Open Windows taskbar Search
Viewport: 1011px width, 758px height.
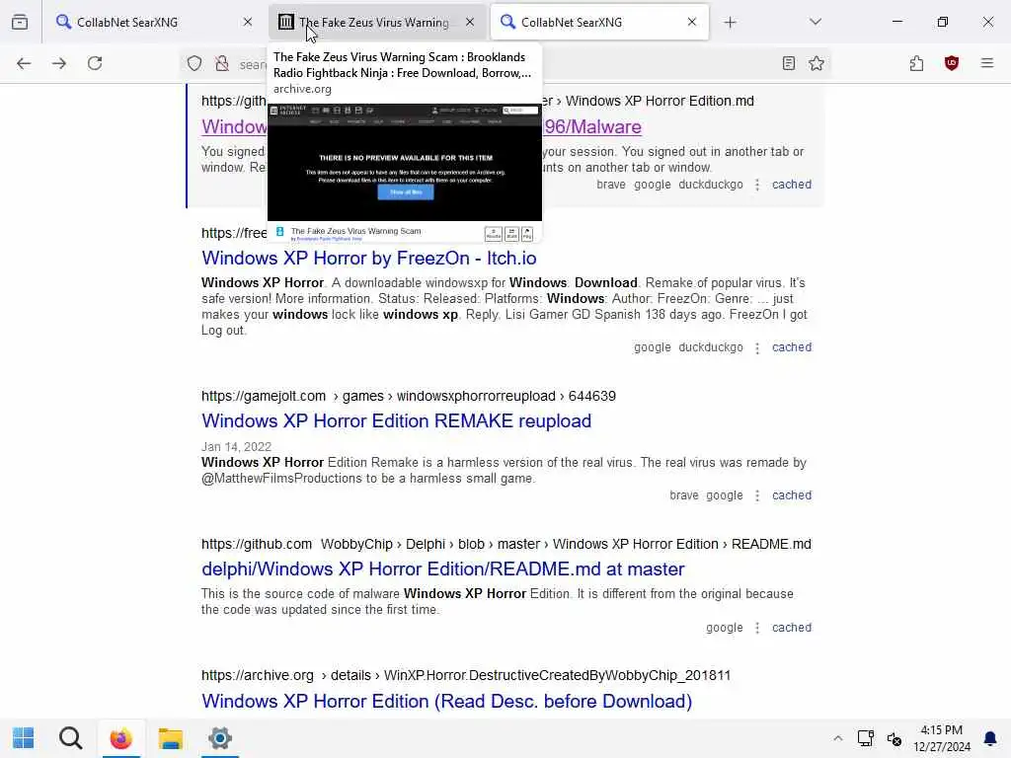click(70, 738)
